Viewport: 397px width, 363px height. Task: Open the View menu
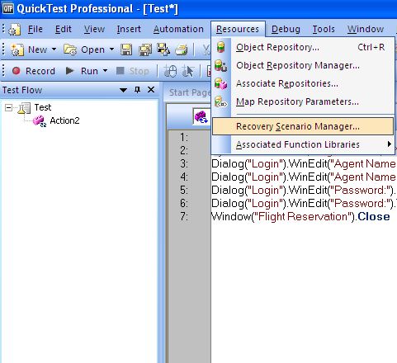94,29
